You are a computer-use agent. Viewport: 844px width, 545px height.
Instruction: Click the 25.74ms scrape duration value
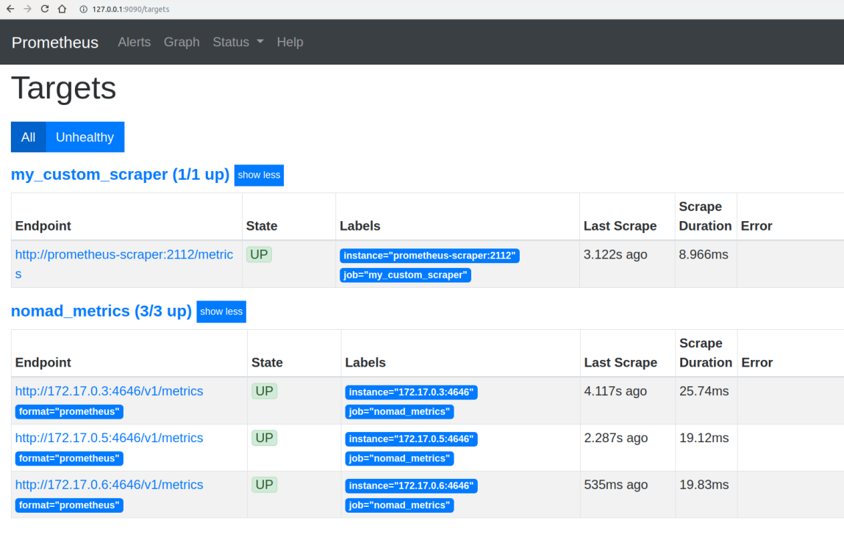(x=704, y=391)
